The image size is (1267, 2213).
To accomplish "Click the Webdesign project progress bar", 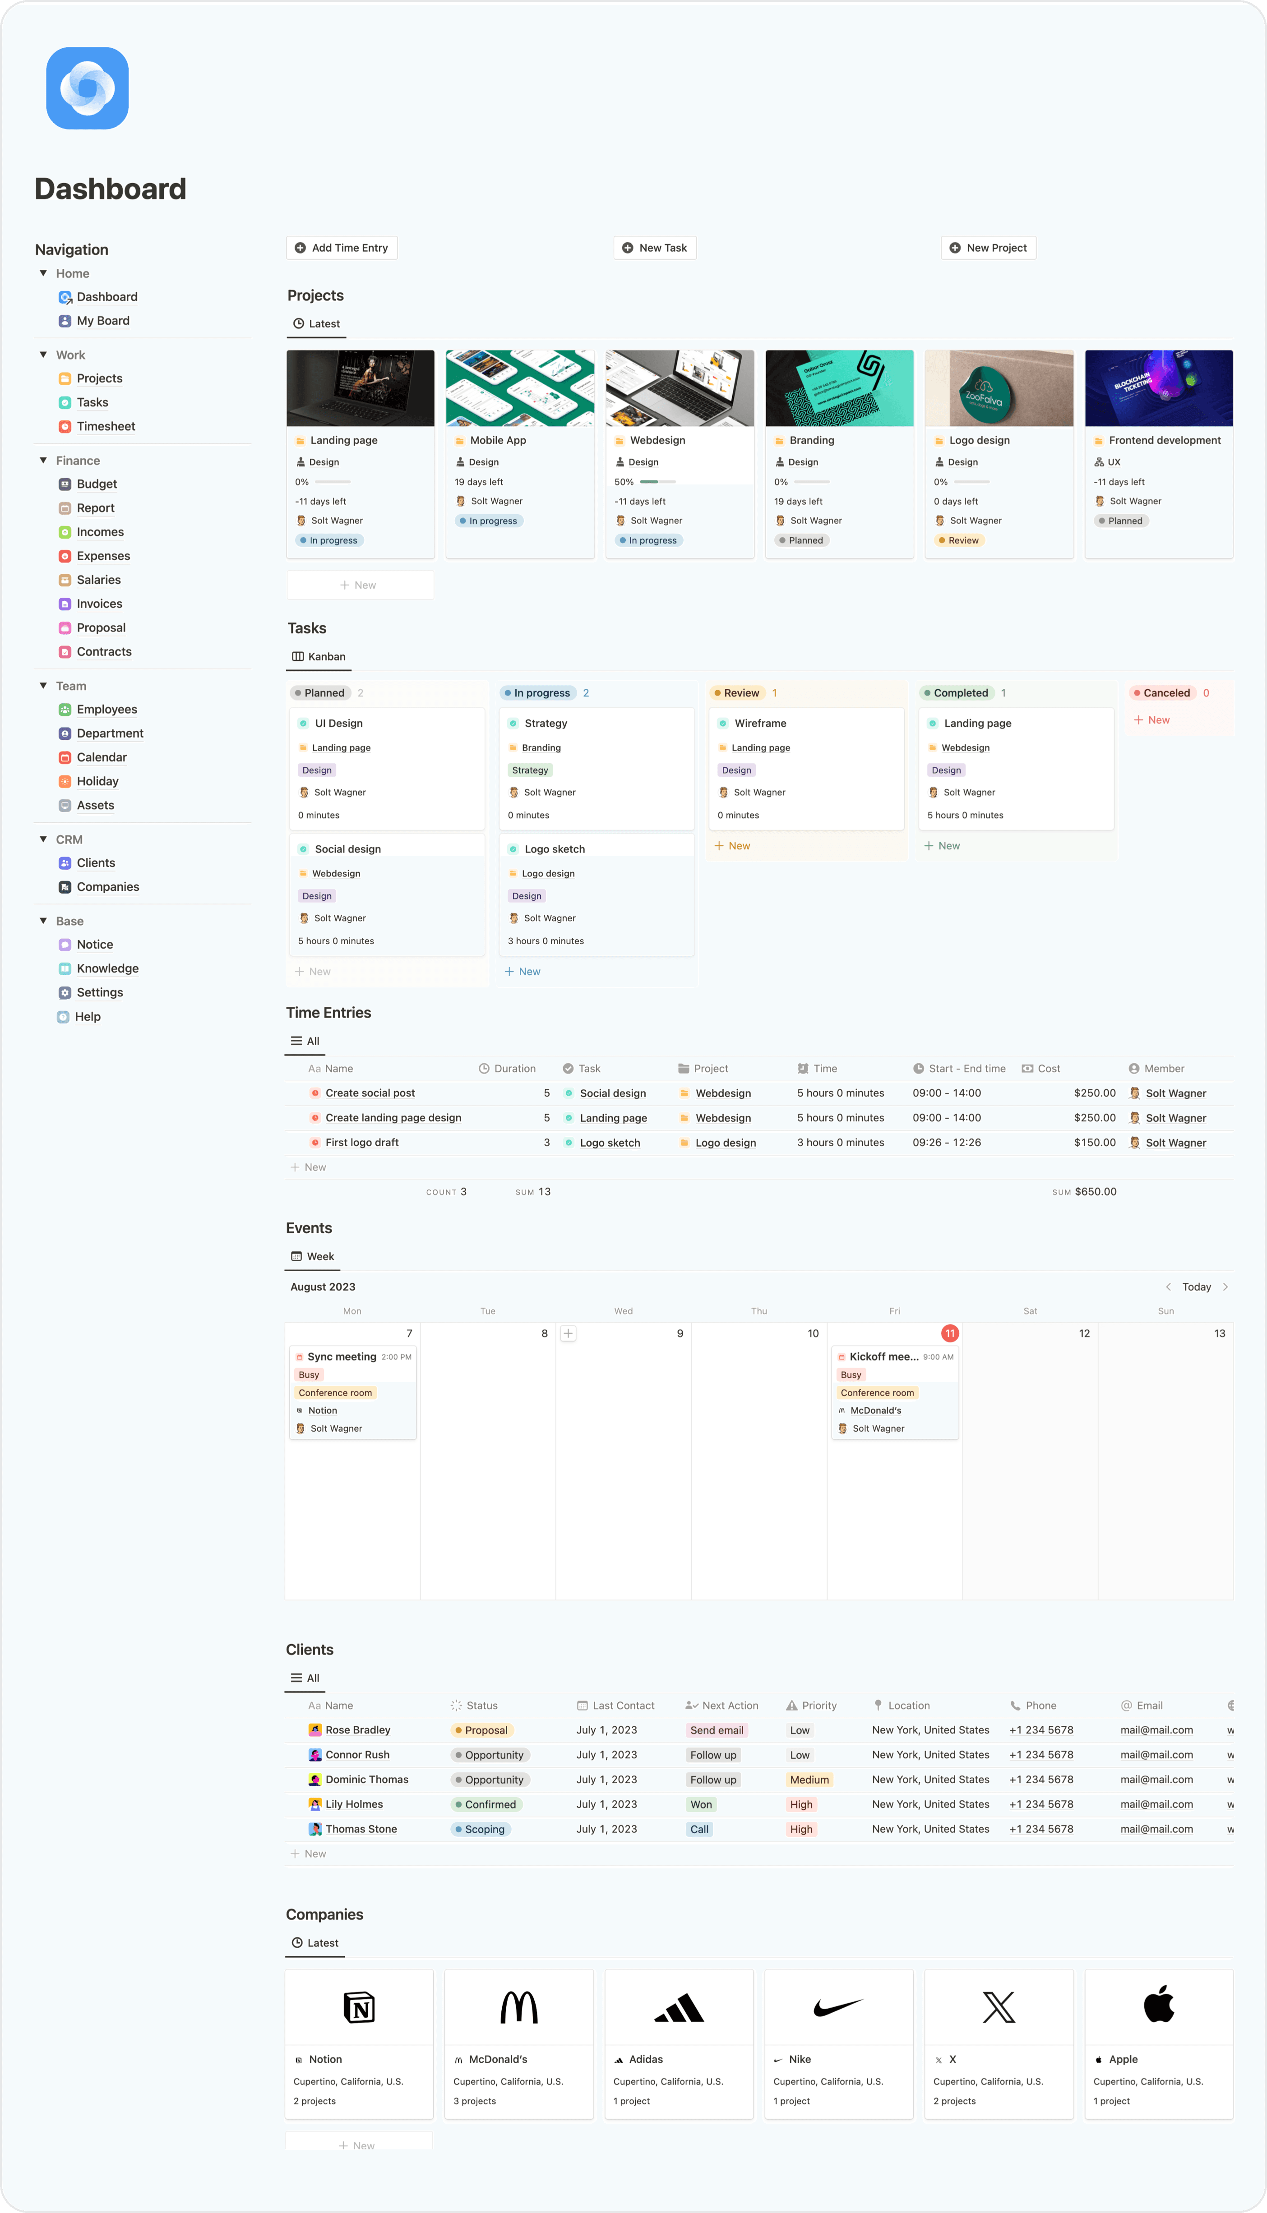I will (x=657, y=482).
